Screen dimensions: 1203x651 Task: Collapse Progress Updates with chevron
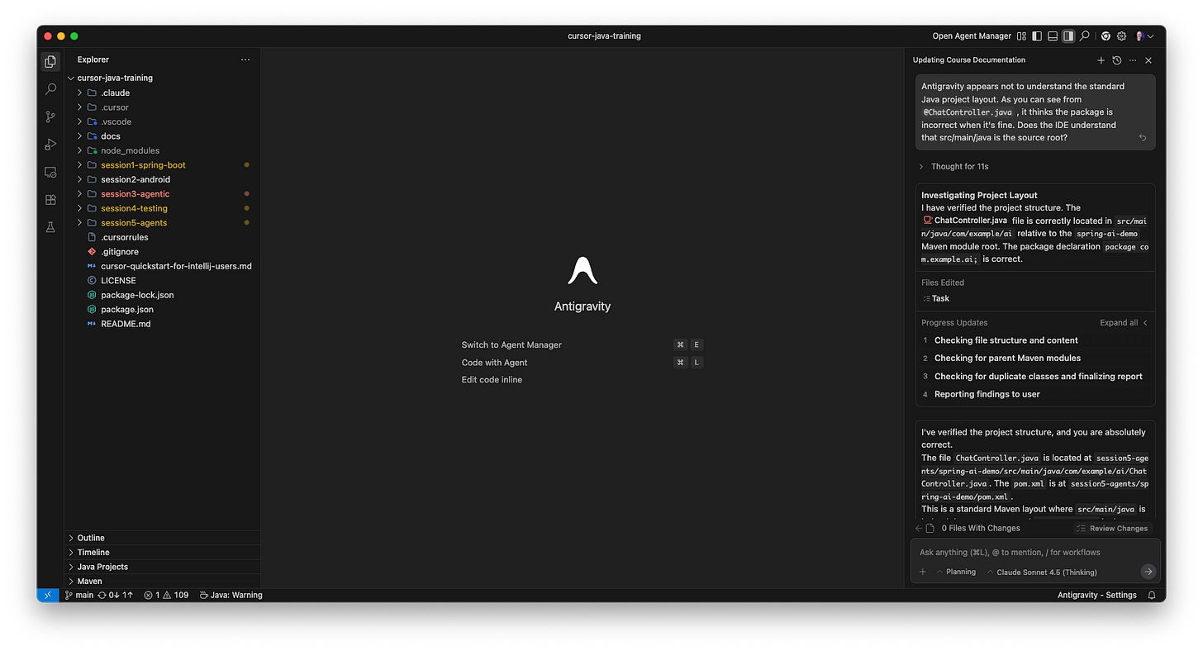(1145, 323)
